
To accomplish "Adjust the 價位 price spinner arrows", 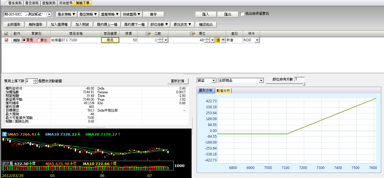I will tap(207, 40).
